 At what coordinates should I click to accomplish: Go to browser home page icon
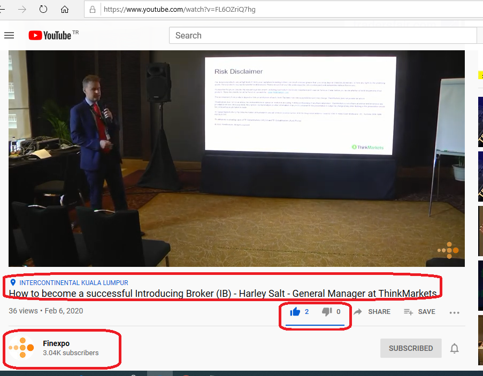click(x=65, y=10)
